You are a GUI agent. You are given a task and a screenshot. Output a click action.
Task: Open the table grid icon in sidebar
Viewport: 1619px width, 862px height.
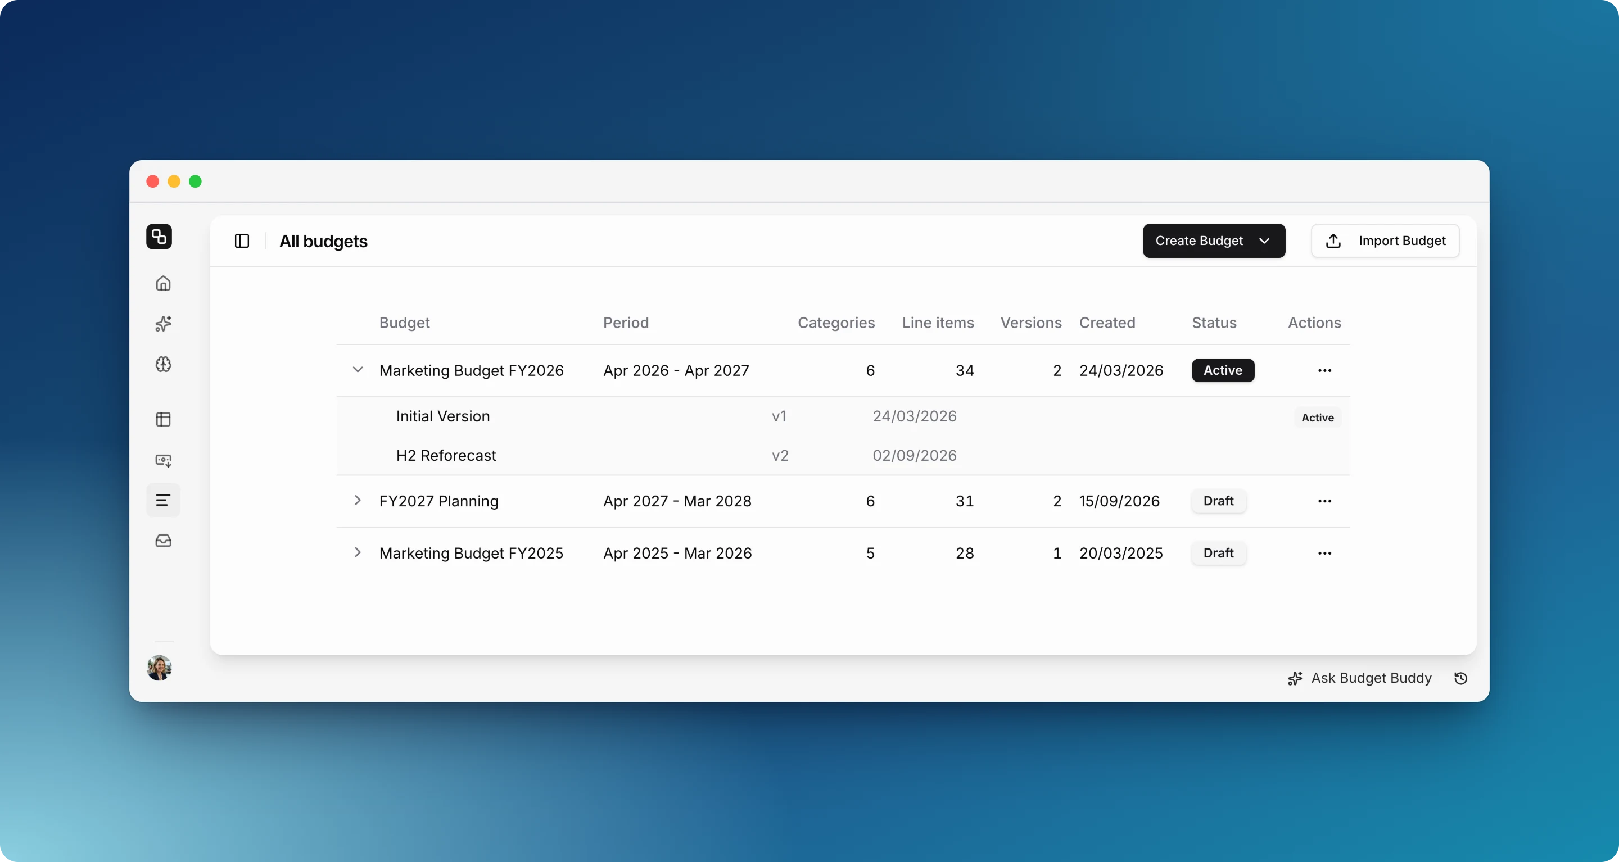pyautogui.click(x=164, y=419)
